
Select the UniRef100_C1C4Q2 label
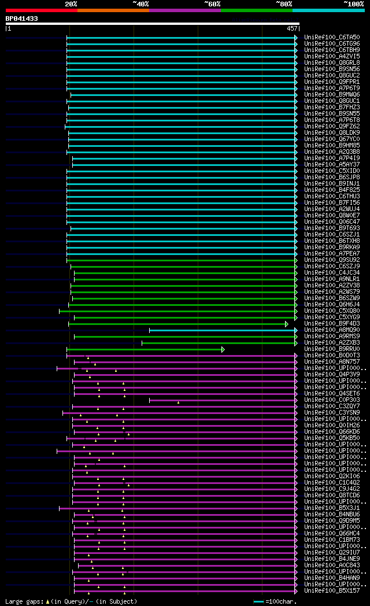(x=332, y=482)
